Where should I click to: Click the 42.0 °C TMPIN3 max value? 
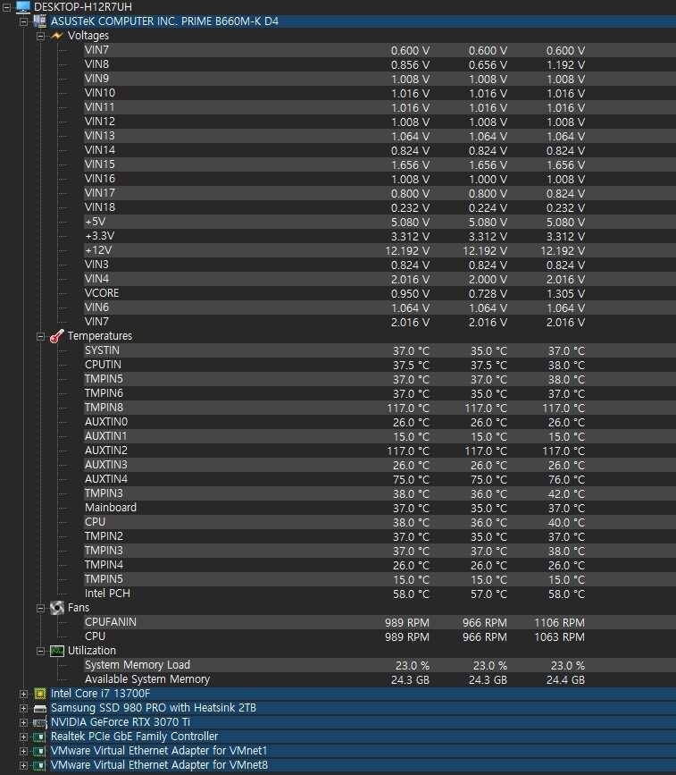[x=566, y=494]
